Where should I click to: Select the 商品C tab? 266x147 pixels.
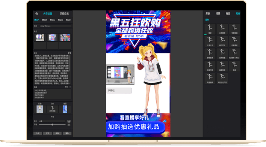pyautogui.click(x=53, y=20)
